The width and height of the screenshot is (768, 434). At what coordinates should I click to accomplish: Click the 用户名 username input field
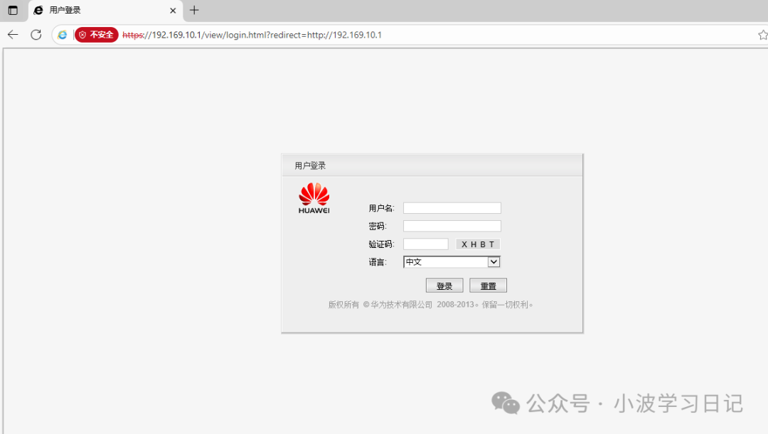pyautogui.click(x=452, y=207)
